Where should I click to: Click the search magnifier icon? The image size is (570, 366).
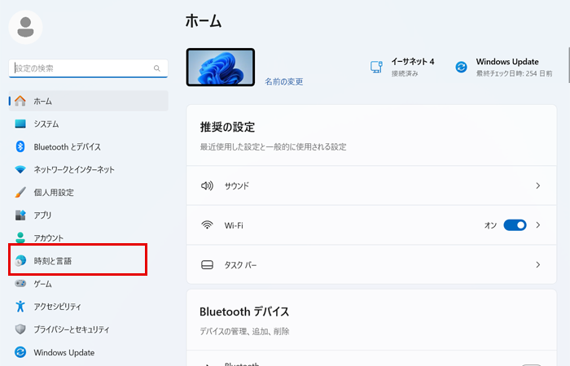(156, 68)
